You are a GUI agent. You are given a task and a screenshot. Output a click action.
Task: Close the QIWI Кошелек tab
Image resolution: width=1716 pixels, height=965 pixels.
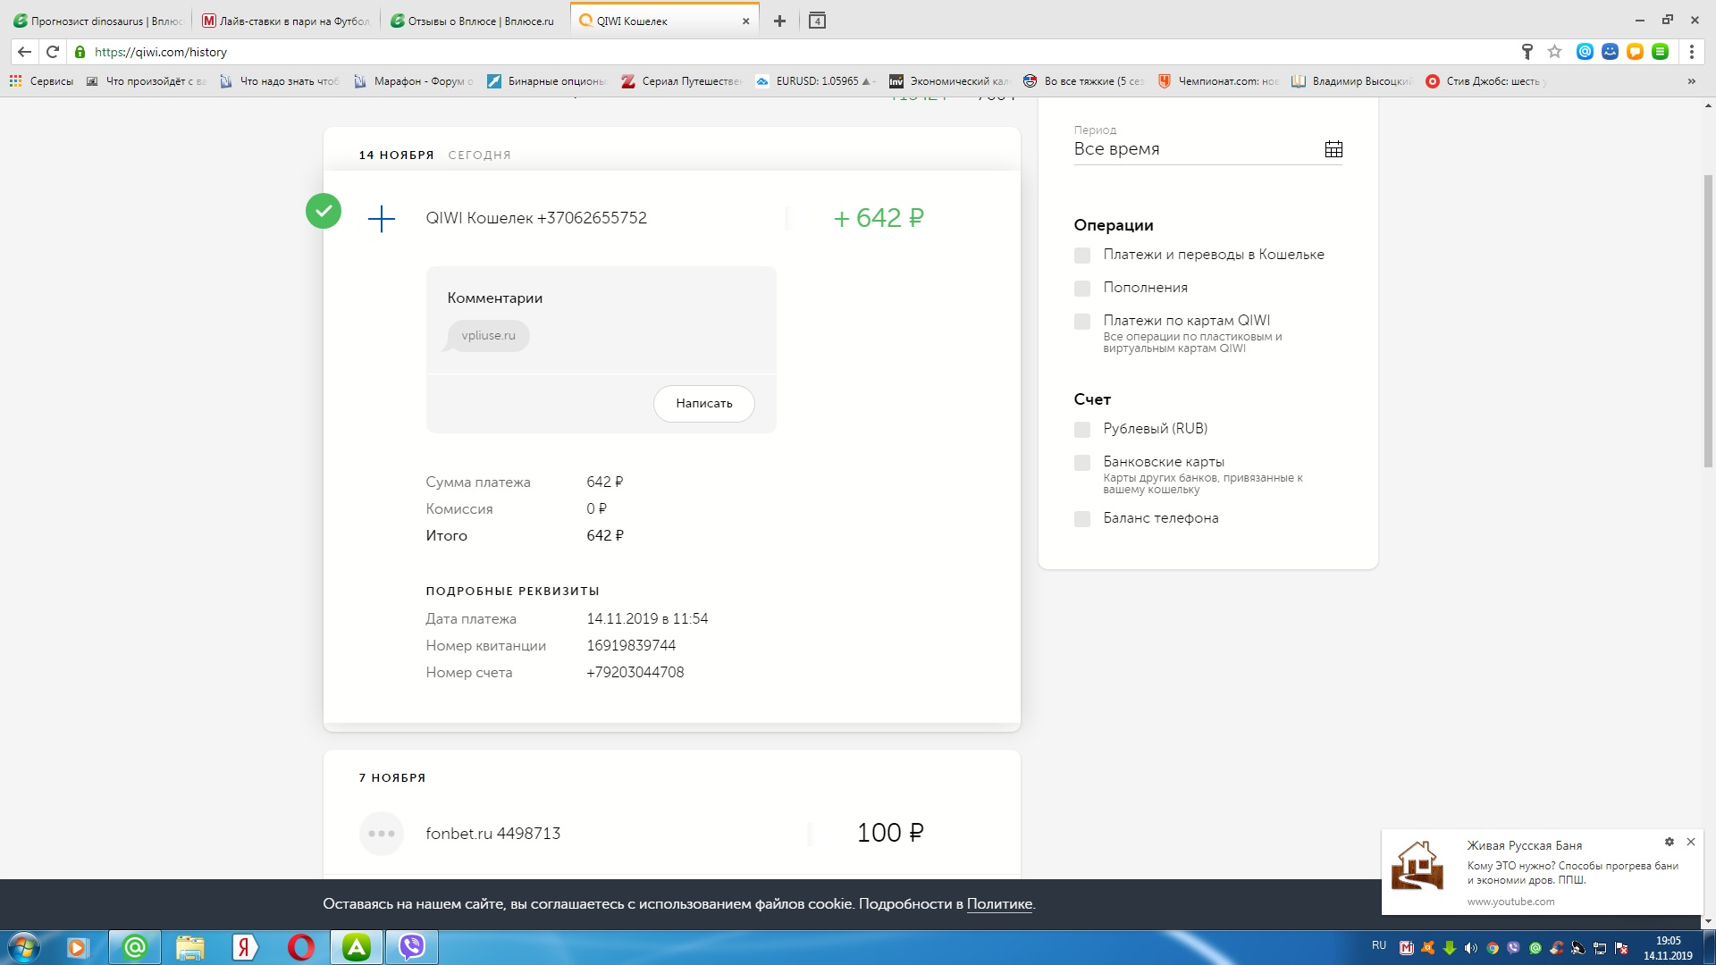pos(745,21)
